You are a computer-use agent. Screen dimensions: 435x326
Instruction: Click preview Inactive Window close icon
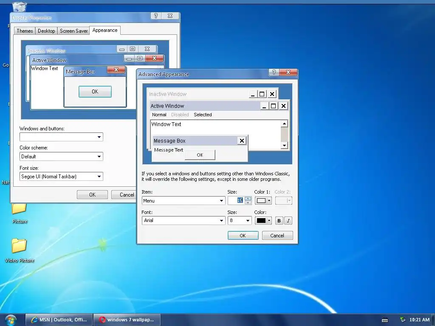[272, 94]
